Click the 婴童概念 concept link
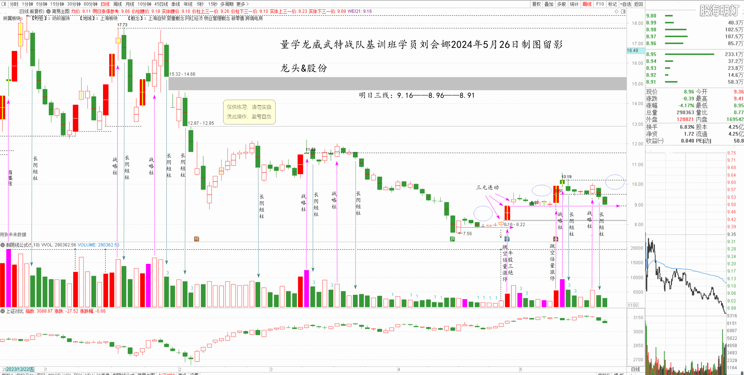Viewport: 744px width, 375px height. [x=175, y=18]
